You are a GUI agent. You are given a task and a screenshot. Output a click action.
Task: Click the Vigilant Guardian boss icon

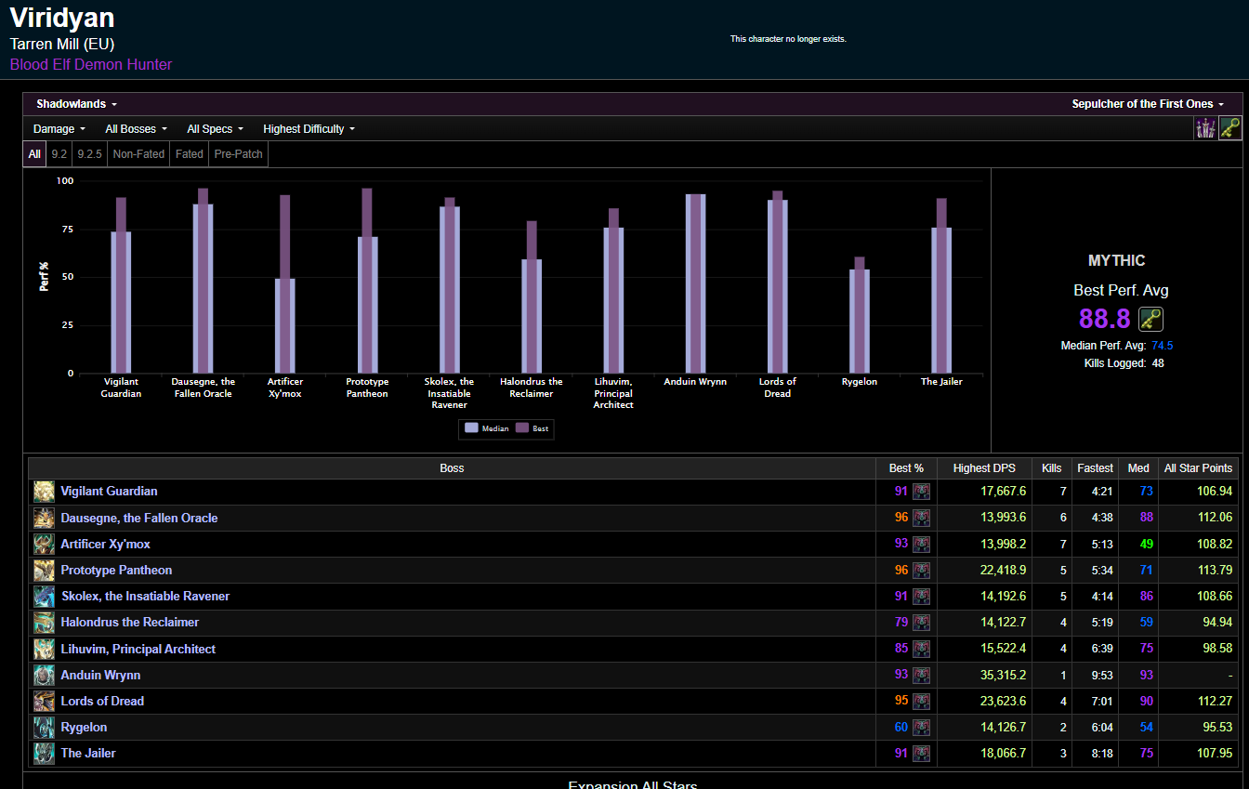(x=44, y=492)
